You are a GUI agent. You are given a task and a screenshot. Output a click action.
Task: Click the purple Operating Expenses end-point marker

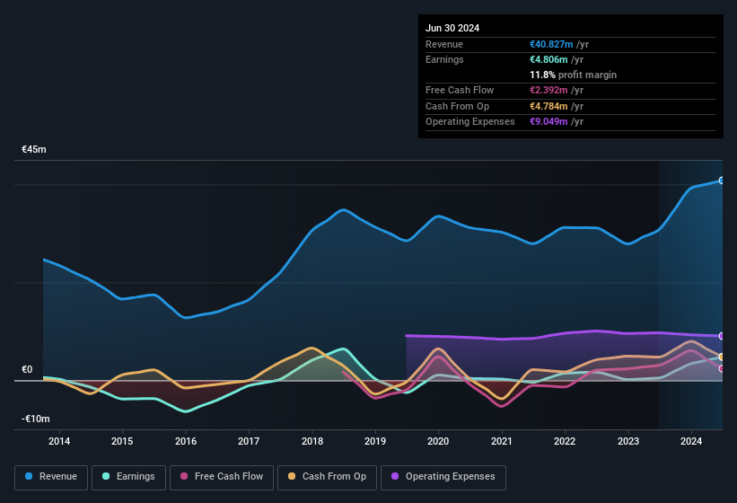click(x=722, y=336)
